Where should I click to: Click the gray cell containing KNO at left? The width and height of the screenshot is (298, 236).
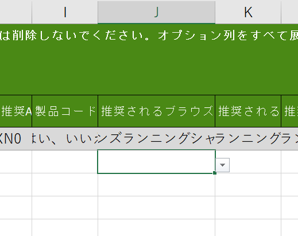[x=16, y=139]
